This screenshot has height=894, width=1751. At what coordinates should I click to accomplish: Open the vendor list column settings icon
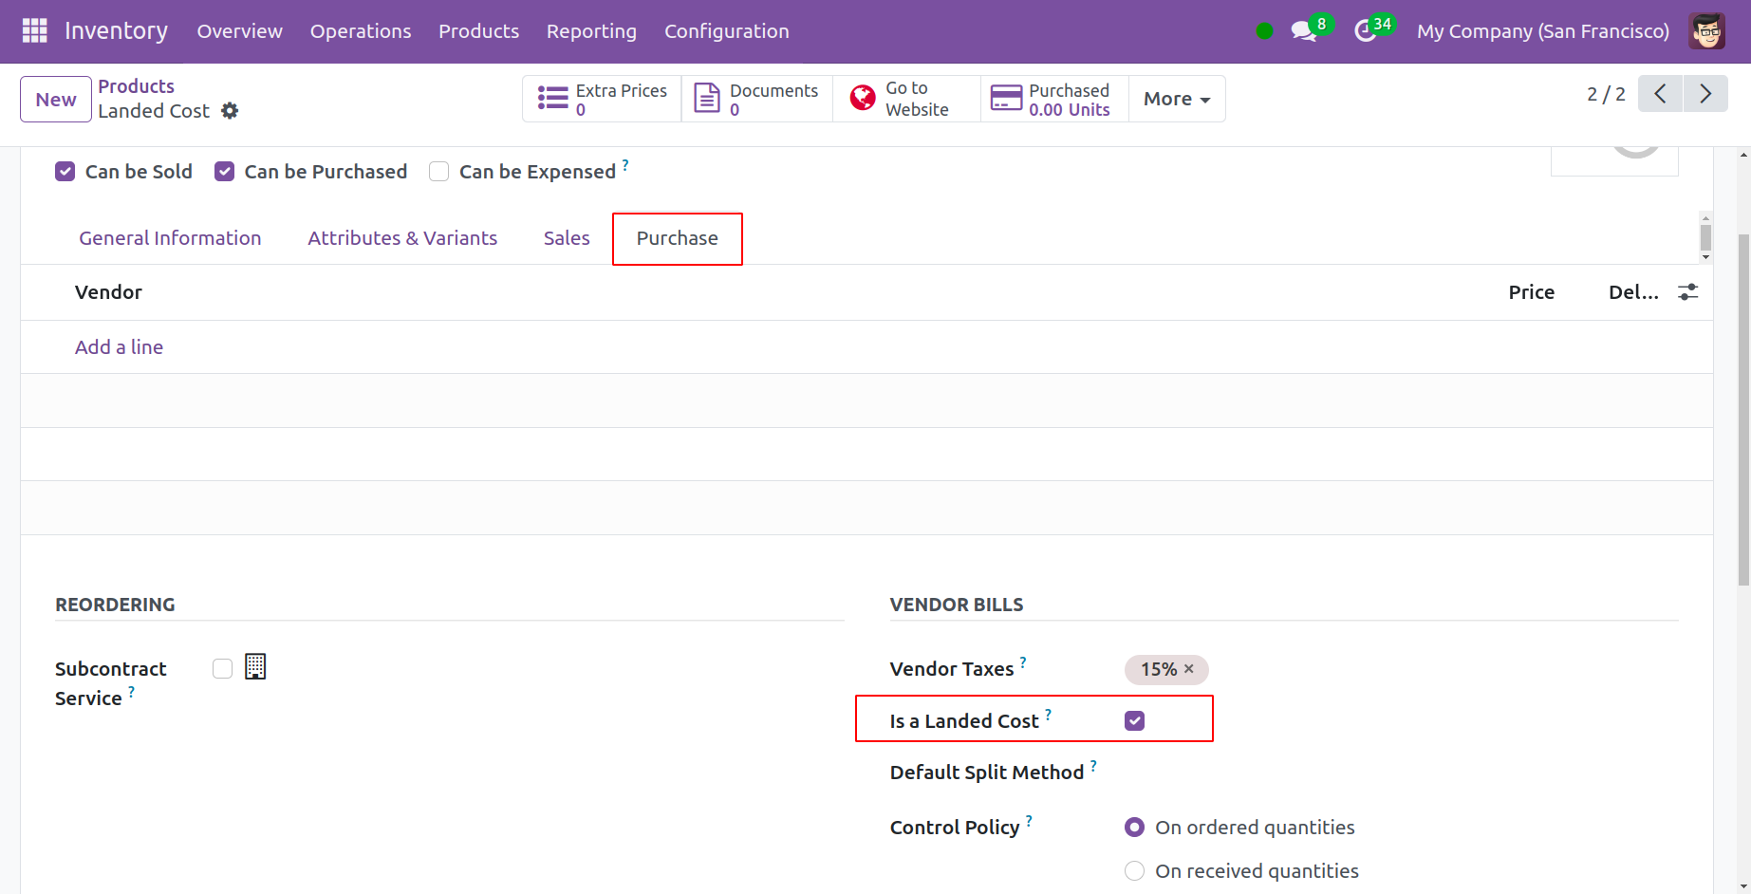(x=1687, y=292)
